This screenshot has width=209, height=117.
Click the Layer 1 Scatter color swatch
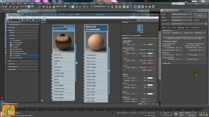coord(150,53)
